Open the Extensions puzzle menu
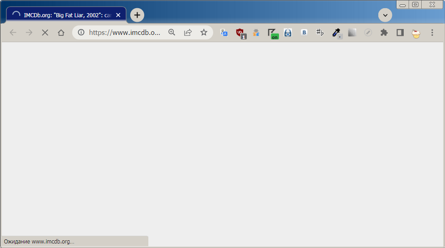 (x=384, y=33)
